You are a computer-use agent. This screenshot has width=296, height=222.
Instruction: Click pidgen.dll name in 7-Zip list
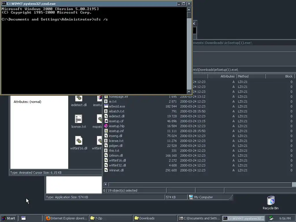tap(116, 146)
